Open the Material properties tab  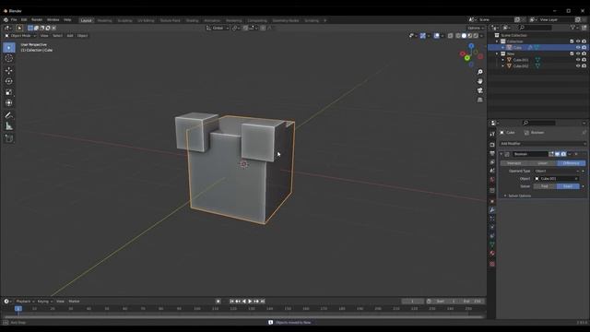click(492, 254)
